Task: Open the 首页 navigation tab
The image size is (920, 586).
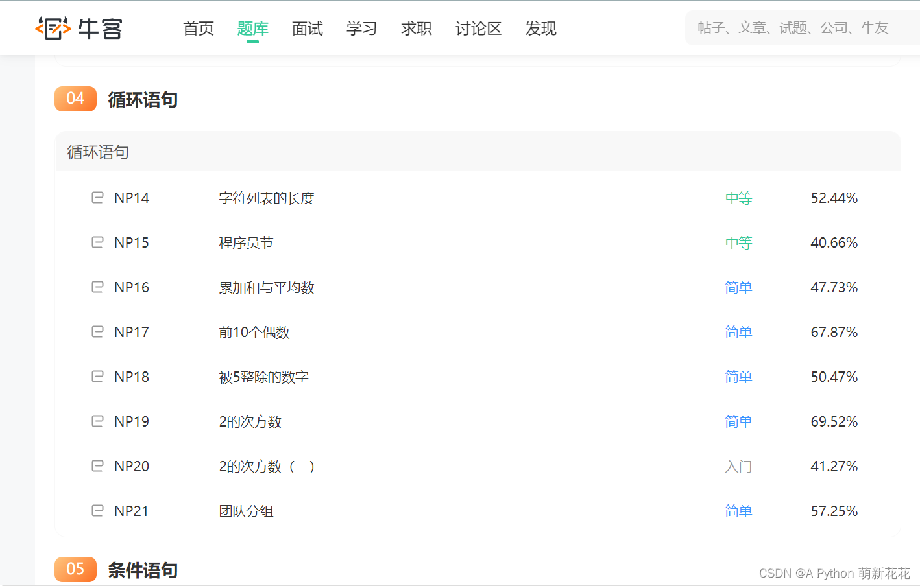Action: coord(199,29)
